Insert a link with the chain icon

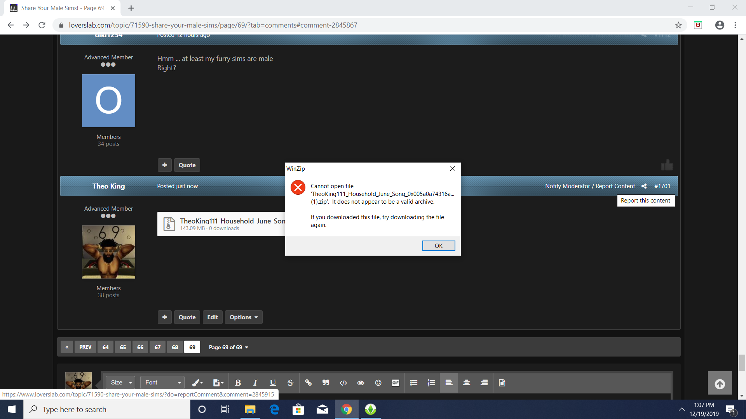(308, 383)
